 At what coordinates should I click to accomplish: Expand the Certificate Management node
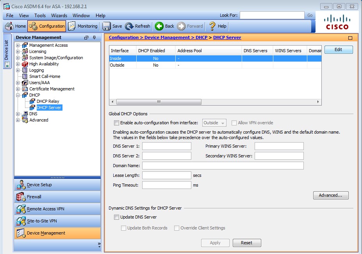pos(18,89)
